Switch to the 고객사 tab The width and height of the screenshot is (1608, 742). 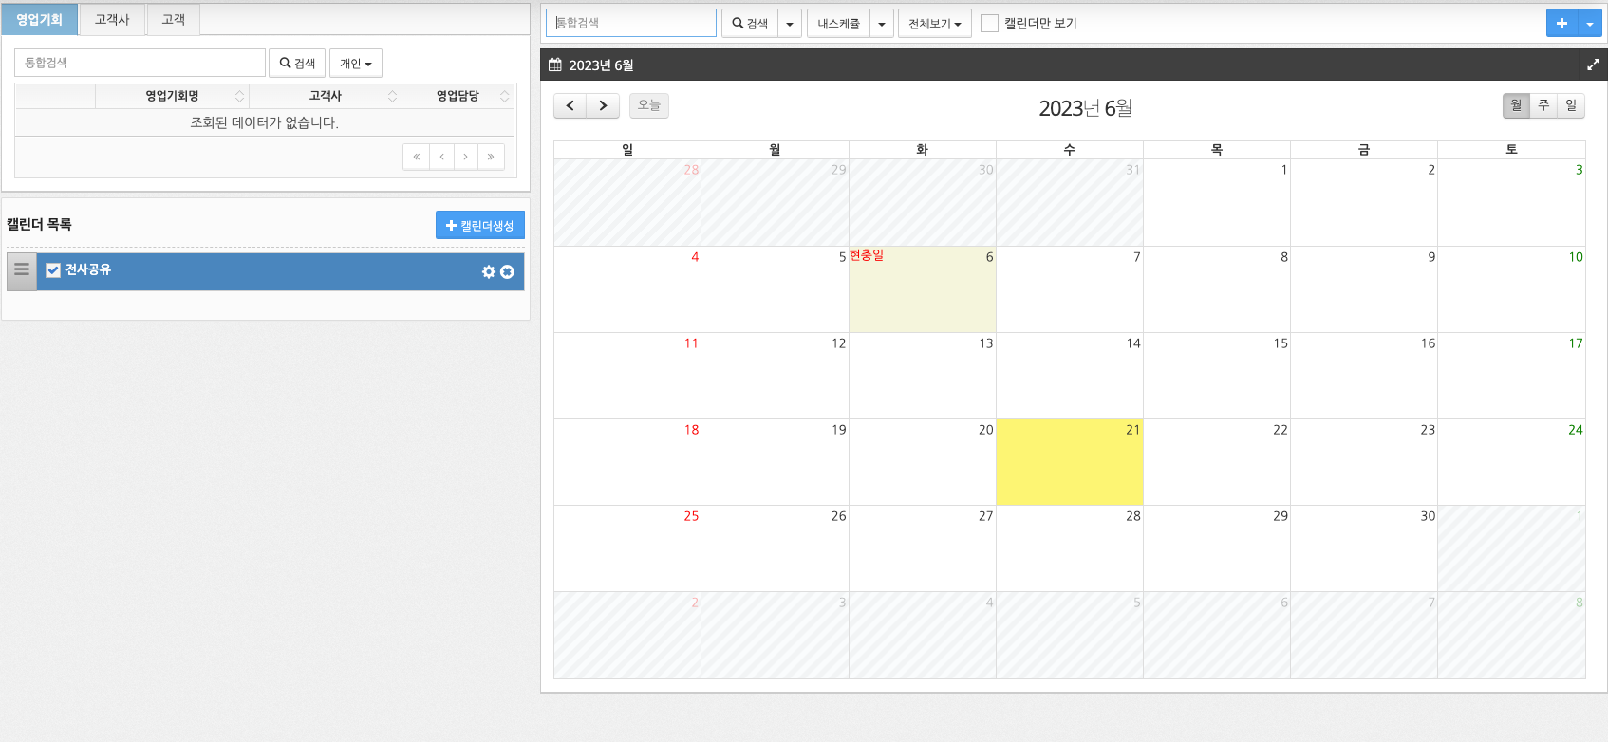[112, 19]
